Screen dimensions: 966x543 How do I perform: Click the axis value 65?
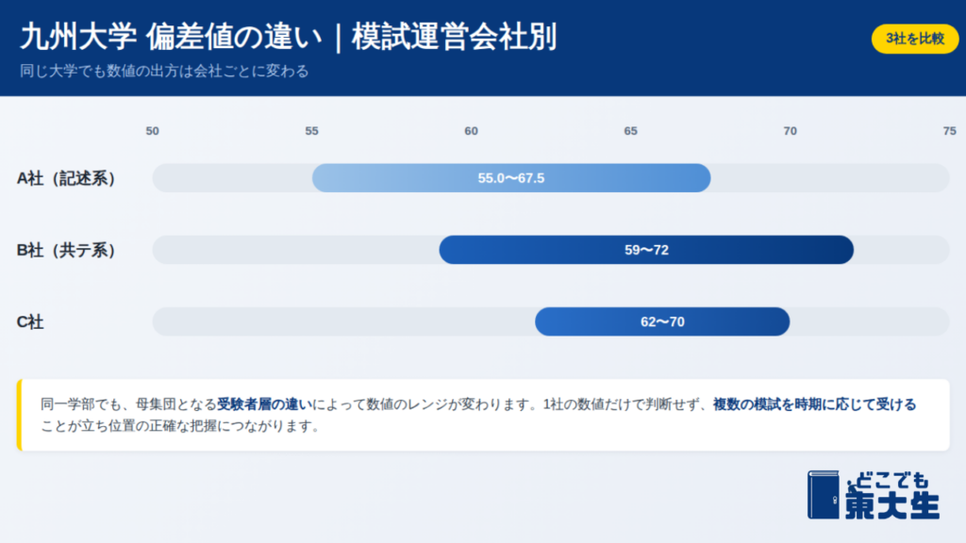pyautogui.click(x=630, y=131)
